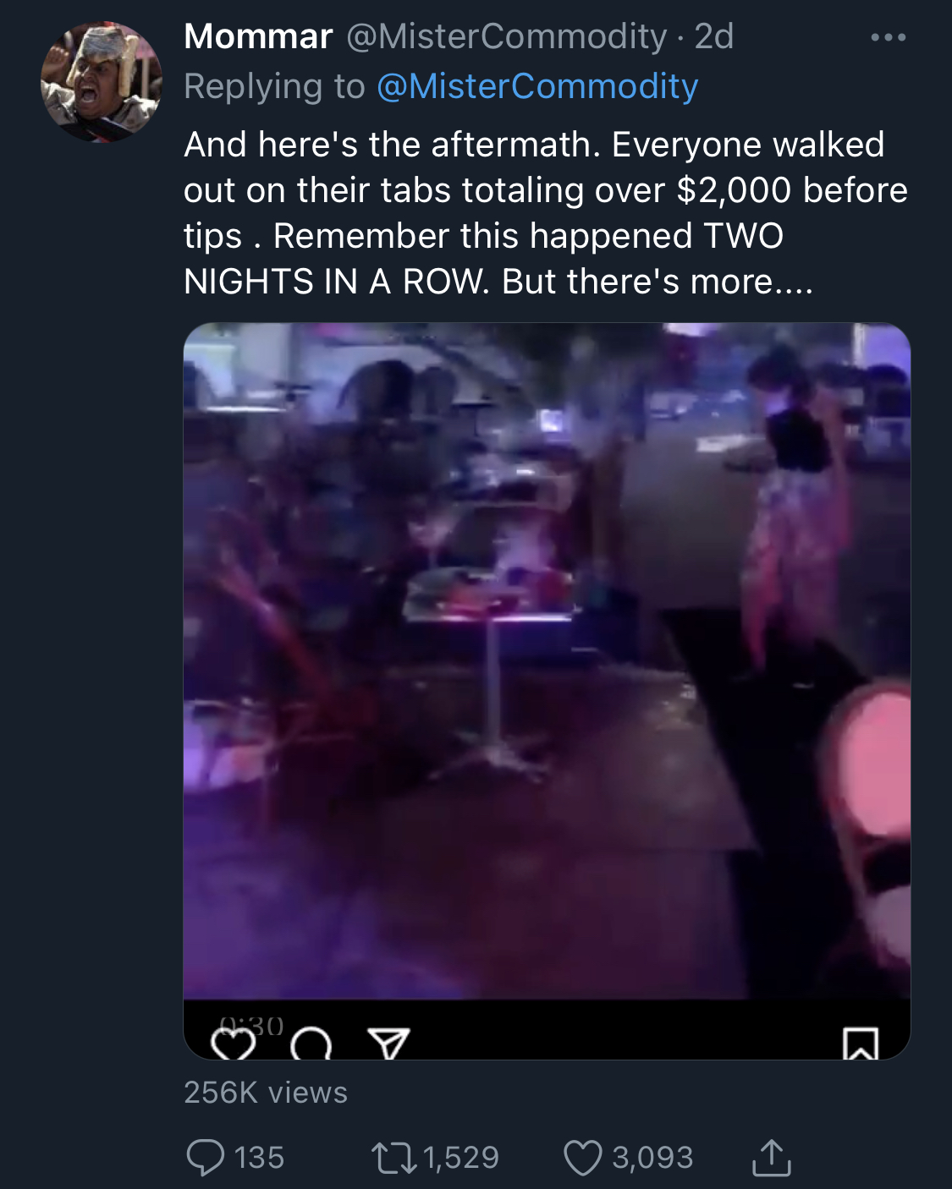Open Mommar's profile picture
Screen dimensions: 952x1189
(x=102, y=83)
